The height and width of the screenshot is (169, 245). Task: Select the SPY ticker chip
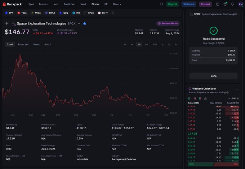(9, 13)
